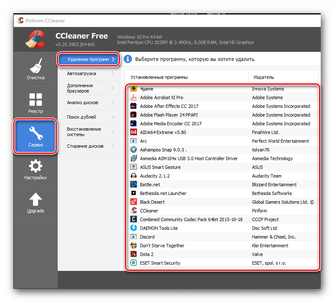This screenshot has height=302, width=334.
Task: Click the Don't Starve Together icon
Action: [134, 246]
